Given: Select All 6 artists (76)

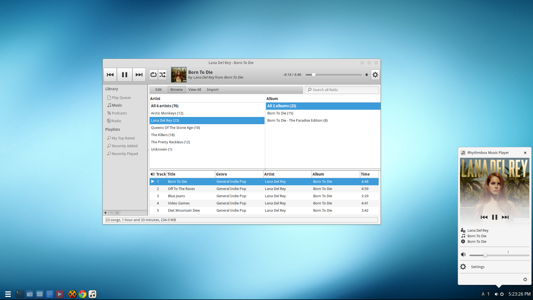Looking at the screenshot, I should 207,106.
